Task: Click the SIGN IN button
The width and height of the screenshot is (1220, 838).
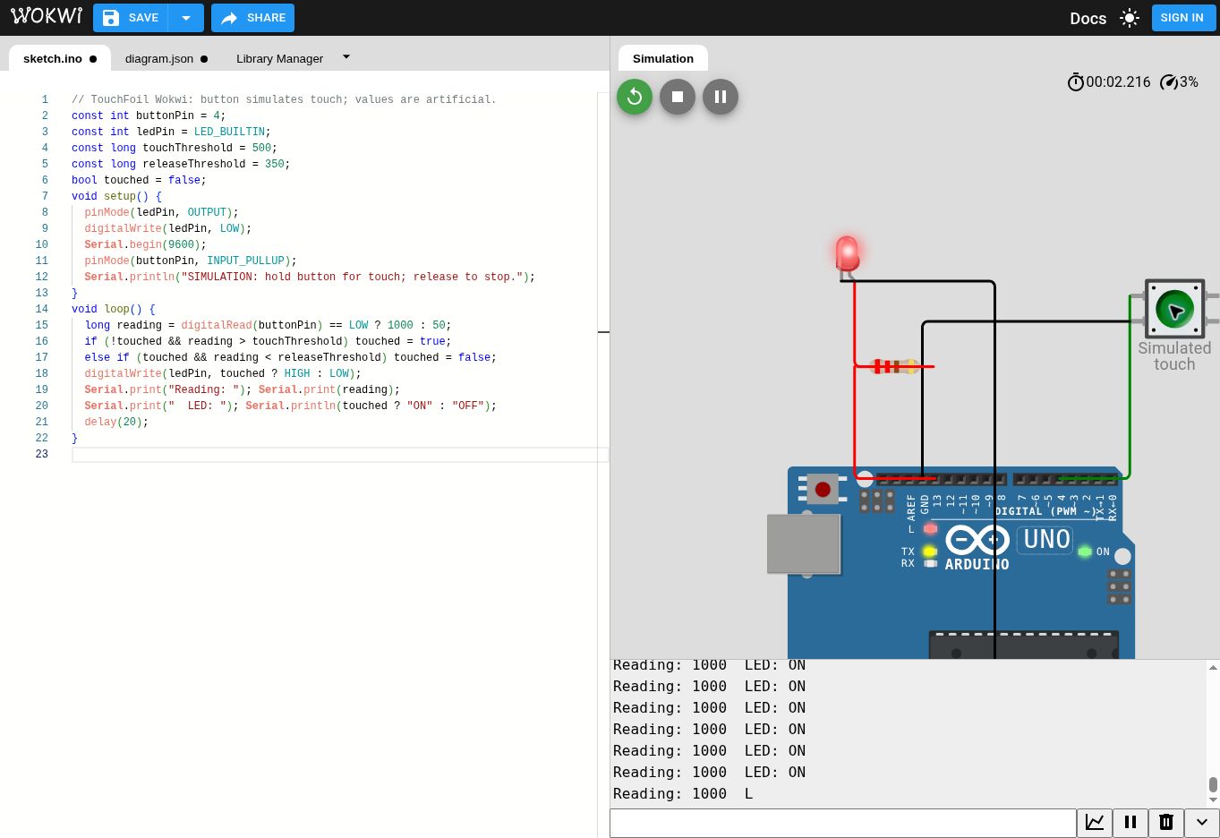Action: pyautogui.click(x=1182, y=18)
